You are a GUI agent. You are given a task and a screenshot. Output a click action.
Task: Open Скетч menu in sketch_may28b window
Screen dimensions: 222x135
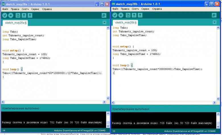pos(135,9)
